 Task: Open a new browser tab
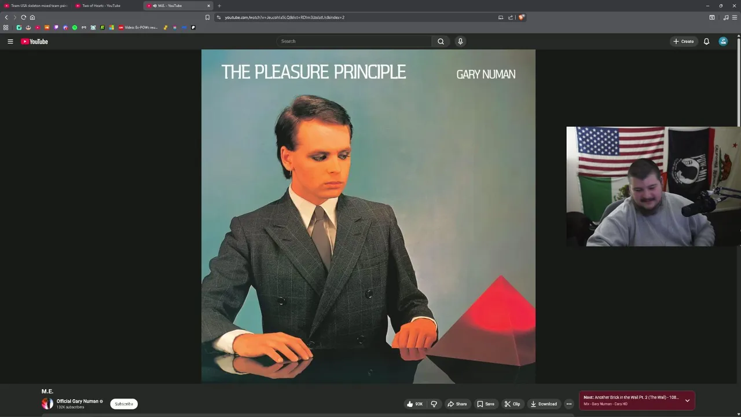(x=219, y=6)
